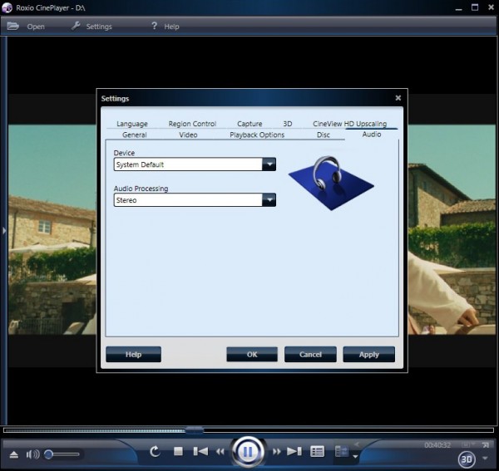Cancel the Settings dialog

coord(310,354)
